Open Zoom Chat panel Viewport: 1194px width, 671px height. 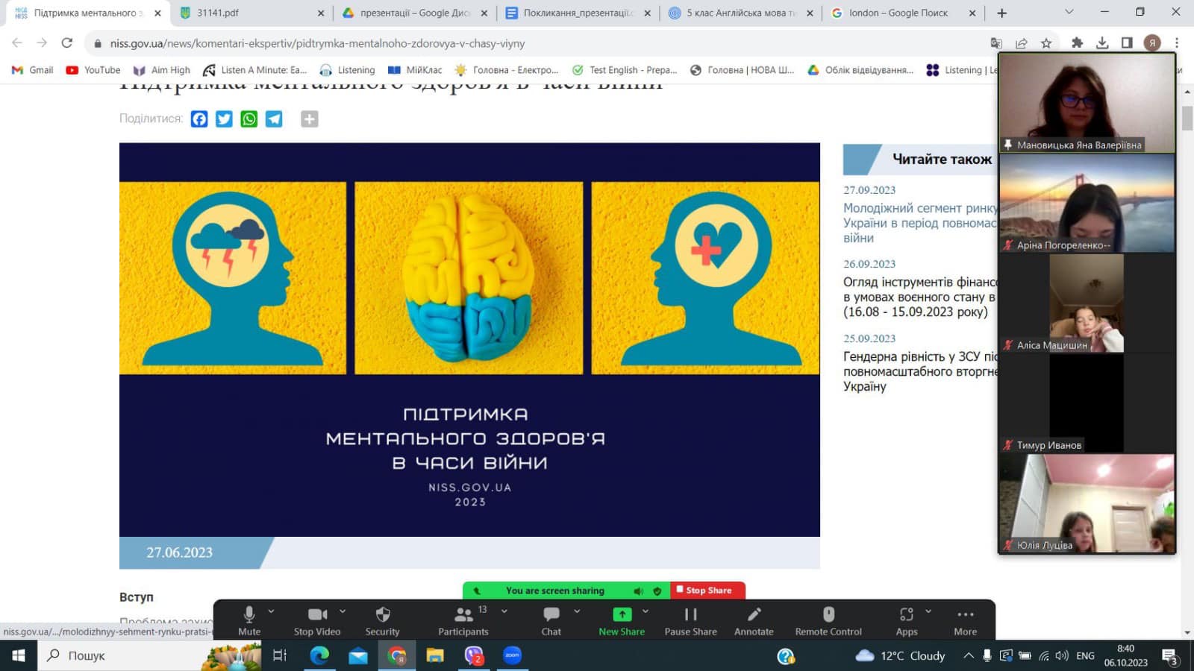coord(551,620)
